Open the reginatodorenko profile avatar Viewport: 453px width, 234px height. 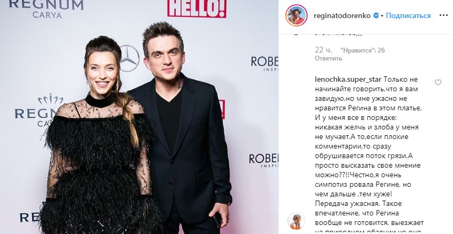(x=296, y=15)
